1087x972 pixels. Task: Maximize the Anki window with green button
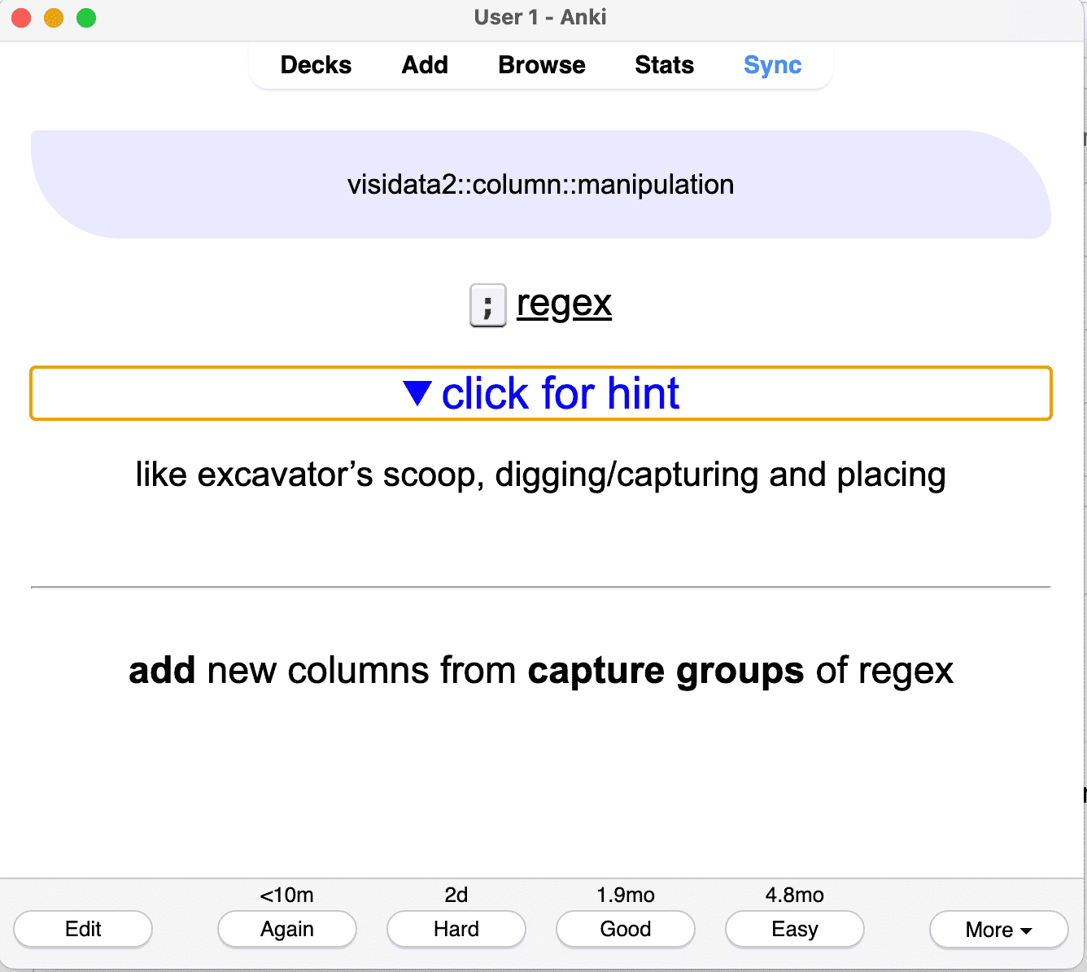click(86, 18)
